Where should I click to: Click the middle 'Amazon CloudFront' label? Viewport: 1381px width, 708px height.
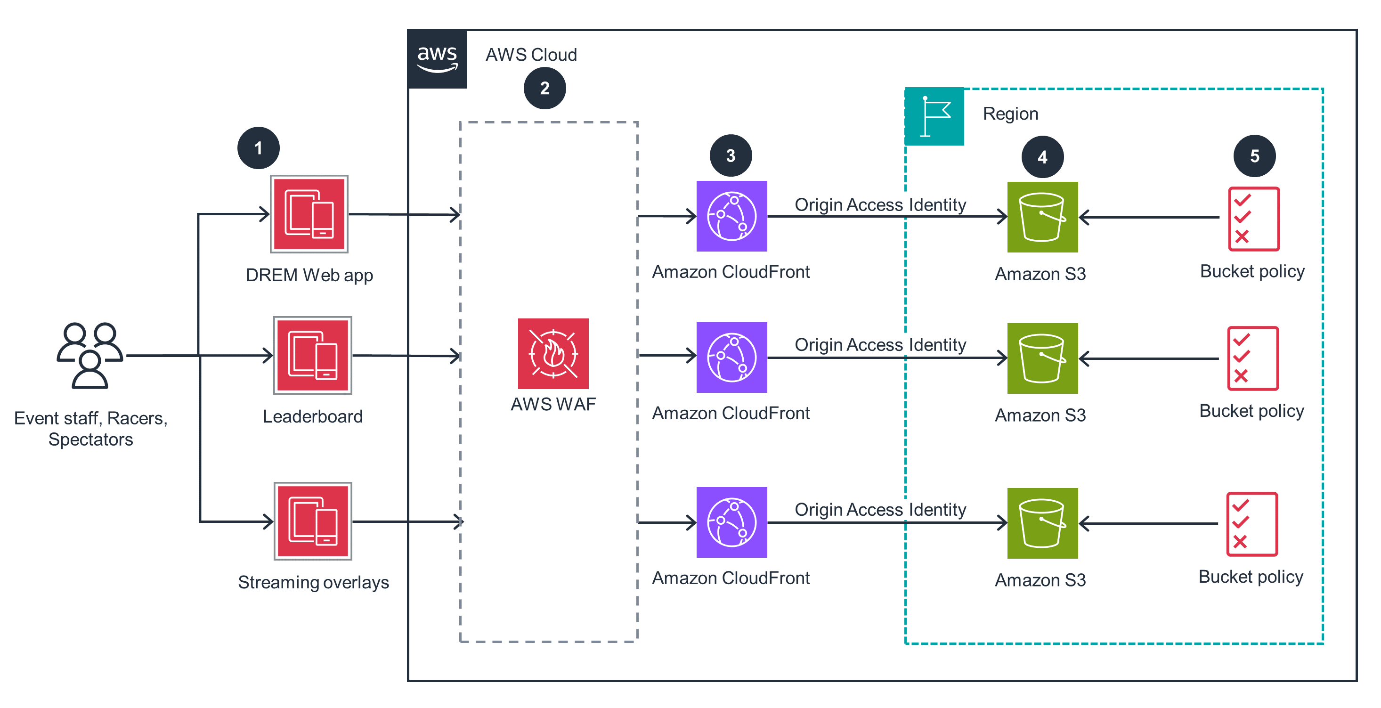731,413
